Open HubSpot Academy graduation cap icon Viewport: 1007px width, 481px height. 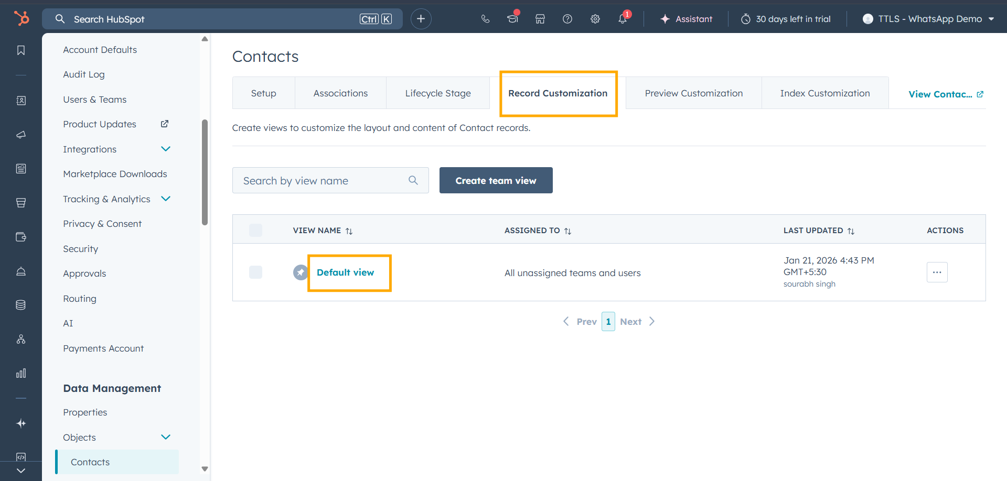click(x=512, y=19)
